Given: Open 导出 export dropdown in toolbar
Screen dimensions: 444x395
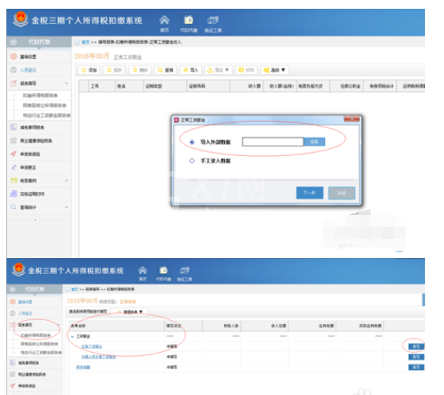Looking at the screenshot, I should [x=218, y=70].
